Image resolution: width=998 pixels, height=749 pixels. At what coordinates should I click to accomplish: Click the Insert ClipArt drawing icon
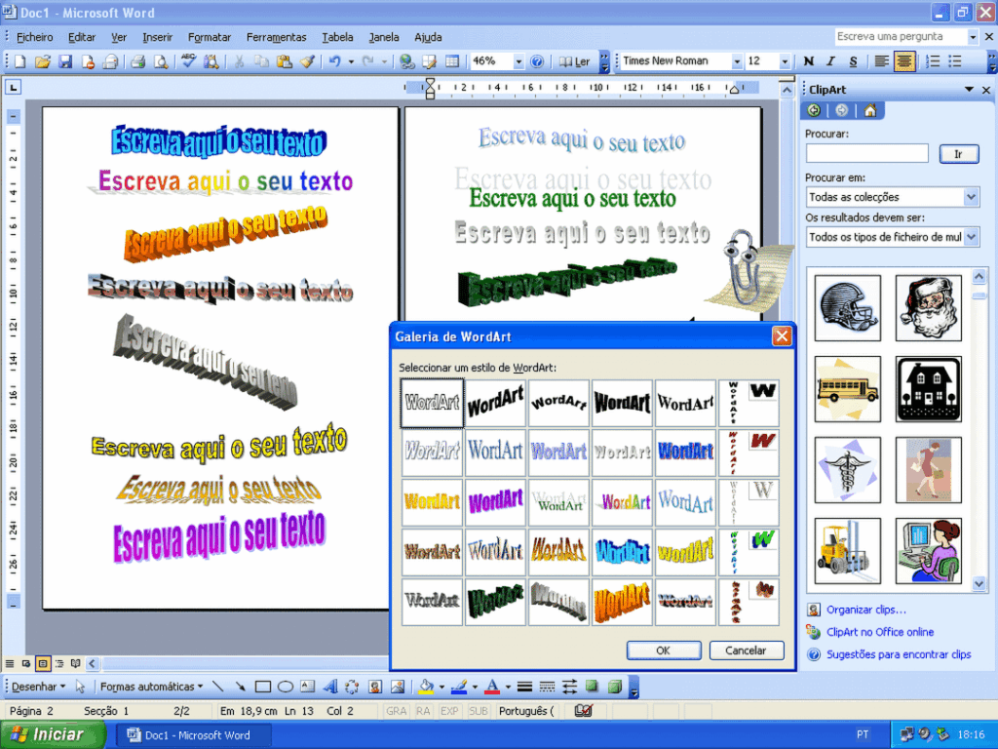click(x=375, y=687)
